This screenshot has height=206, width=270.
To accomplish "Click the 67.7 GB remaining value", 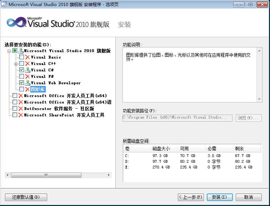I will tap(242, 156).
